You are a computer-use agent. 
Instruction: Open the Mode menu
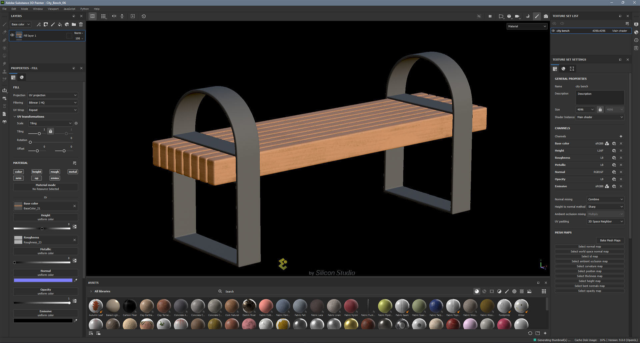[24, 9]
